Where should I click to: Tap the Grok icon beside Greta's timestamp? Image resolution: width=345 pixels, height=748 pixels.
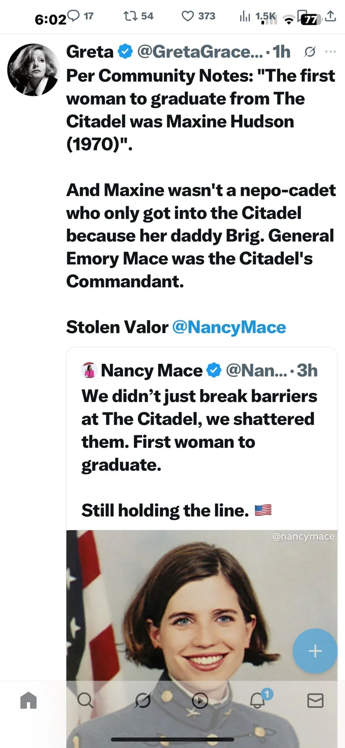click(309, 52)
